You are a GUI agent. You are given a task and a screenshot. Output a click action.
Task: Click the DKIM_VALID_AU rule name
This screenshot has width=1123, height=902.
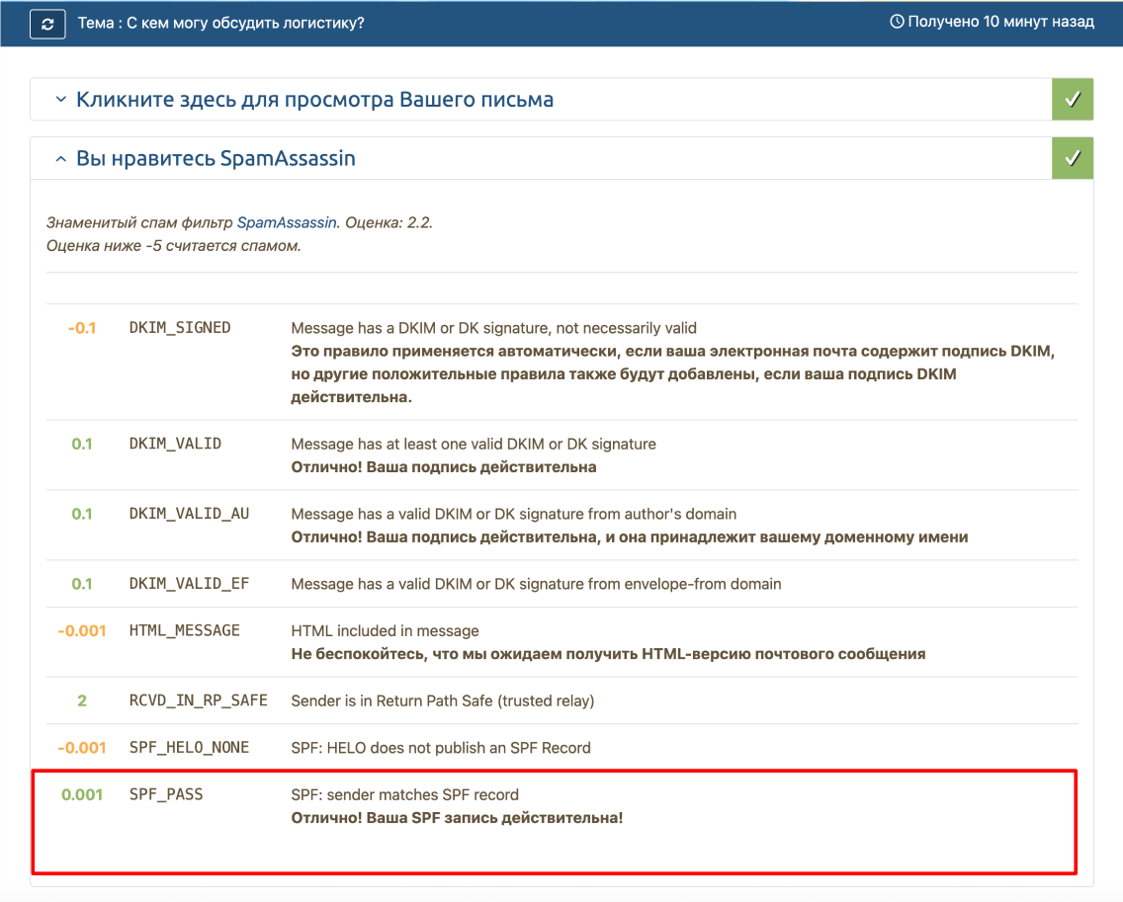pyautogui.click(x=189, y=514)
